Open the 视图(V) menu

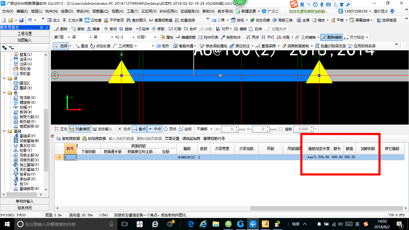pyautogui.click(x=118, y=11)
